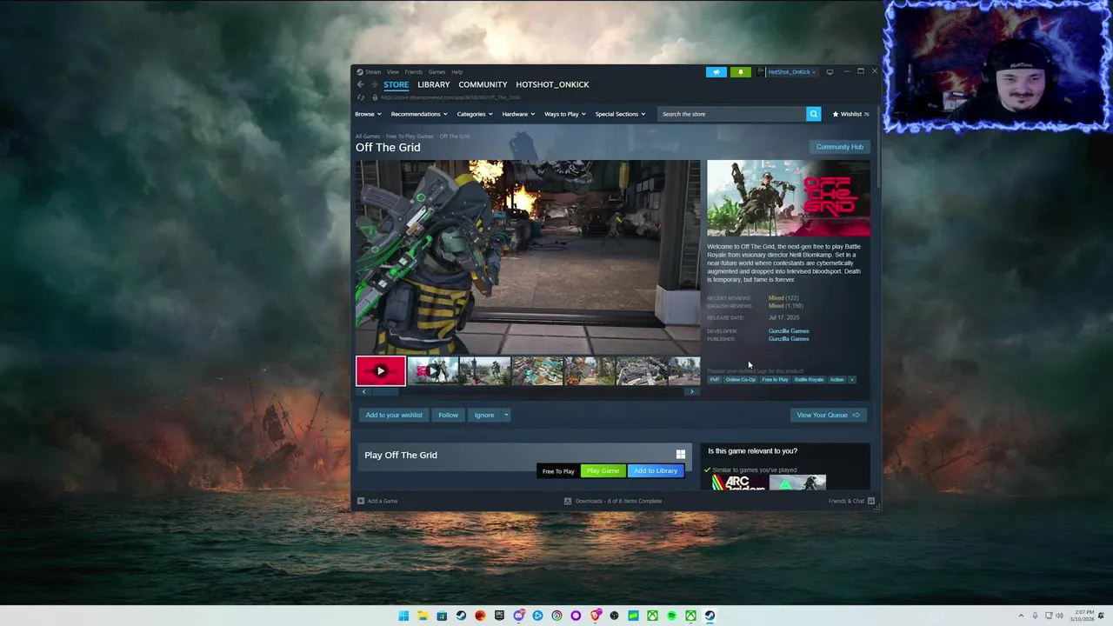The image size is (1113, 626).
Task: Open Friends & Chat at bottom right
Action: click(x=851, y=501)
